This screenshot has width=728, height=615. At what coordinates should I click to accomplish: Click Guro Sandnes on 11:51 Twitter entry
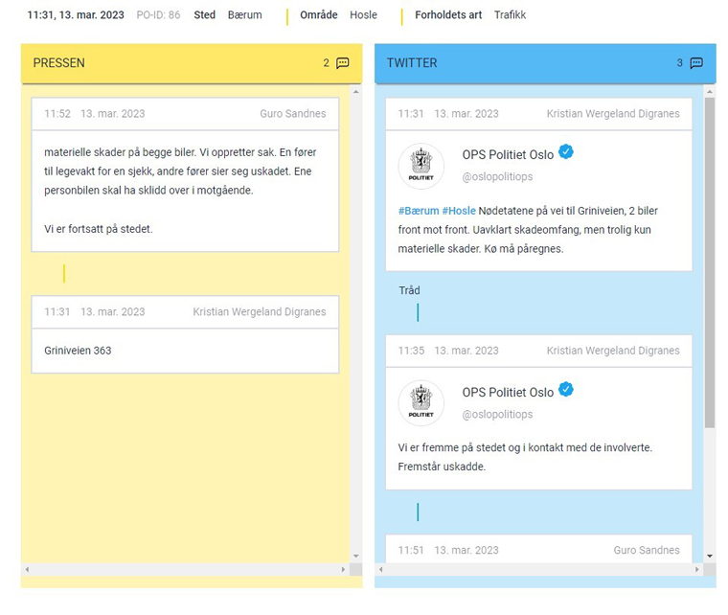pyautogui.click(x=647, y=550)
